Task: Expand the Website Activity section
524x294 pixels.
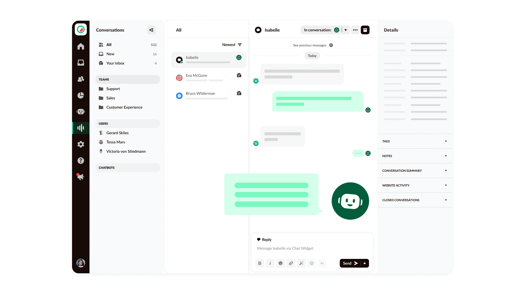Action: (x=415, y=185)
